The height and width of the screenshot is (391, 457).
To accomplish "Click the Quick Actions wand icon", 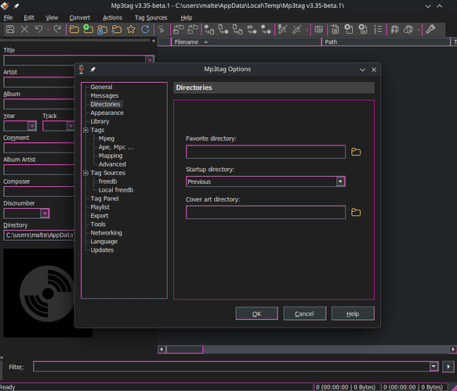I will (x=297, y=30).
